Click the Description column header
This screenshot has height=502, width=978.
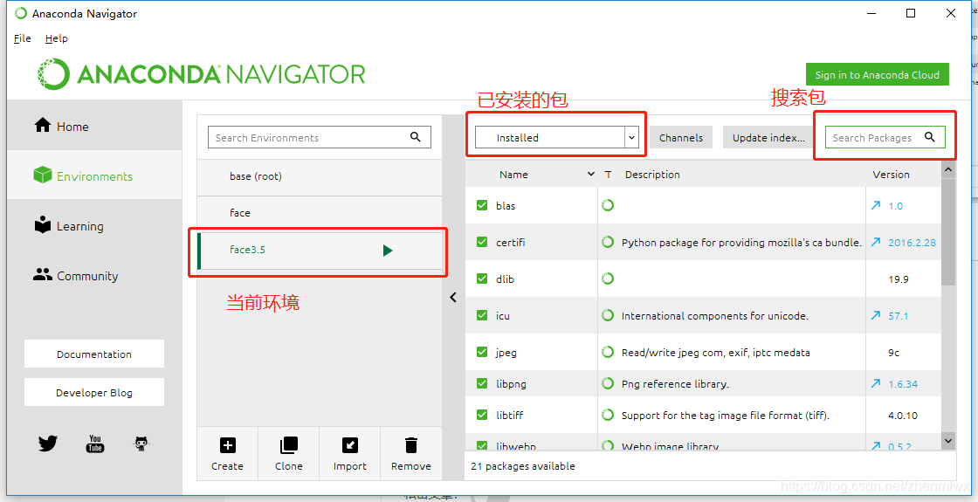tap(652, 175)
